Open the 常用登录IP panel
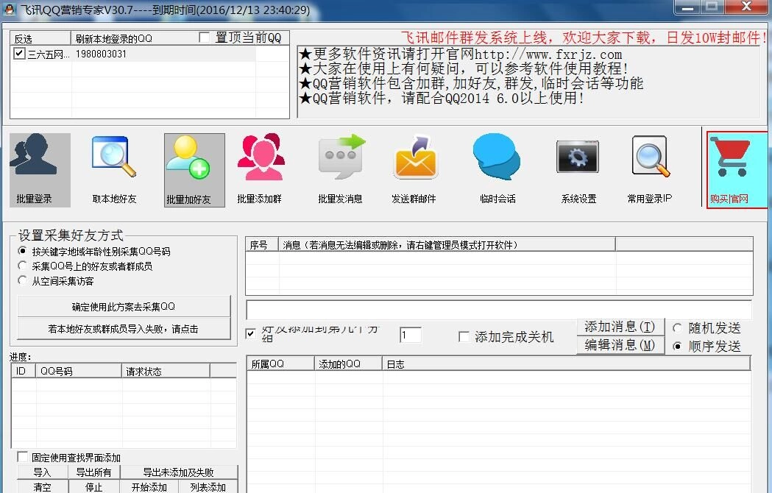Viewport: 772px width, 493px height. 648,169
